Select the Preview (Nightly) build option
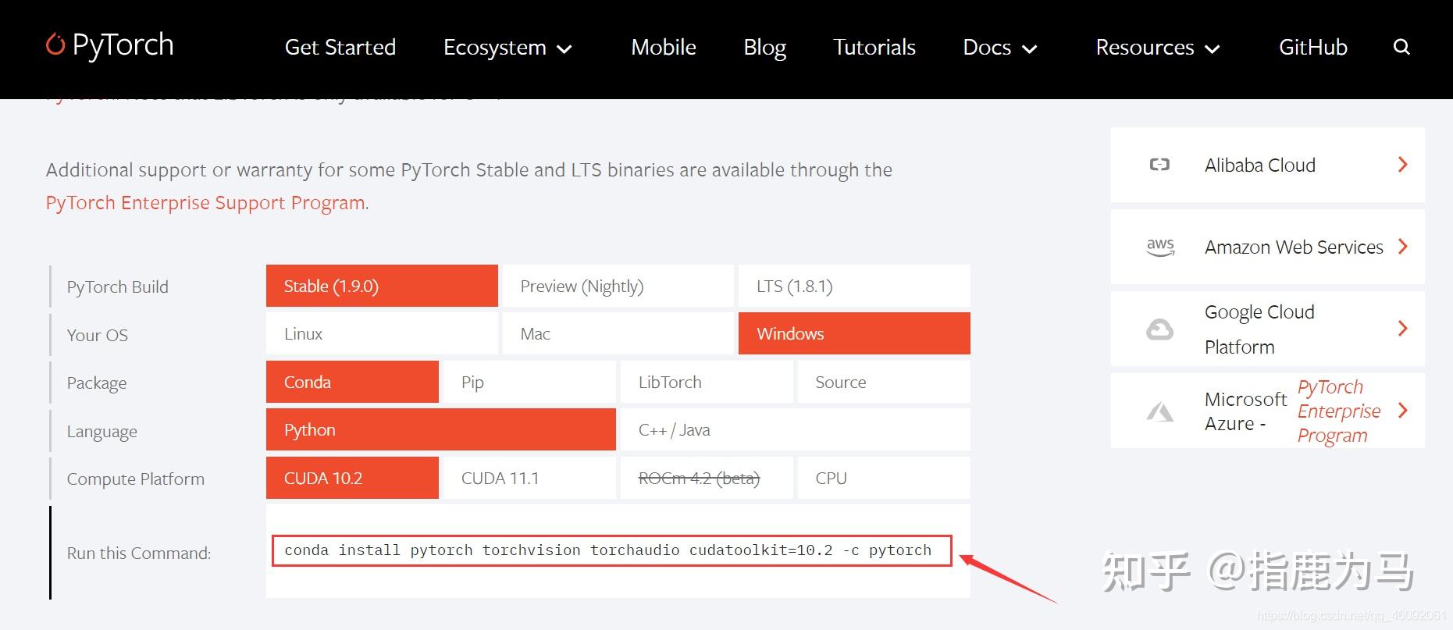The image size is (1453, 630). (x=618, y=287)
